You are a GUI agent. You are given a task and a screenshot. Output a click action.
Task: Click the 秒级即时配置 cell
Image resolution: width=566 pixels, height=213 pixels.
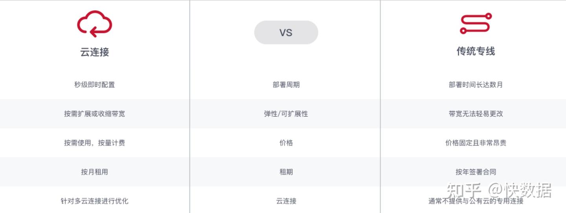(x=94, y=84)
